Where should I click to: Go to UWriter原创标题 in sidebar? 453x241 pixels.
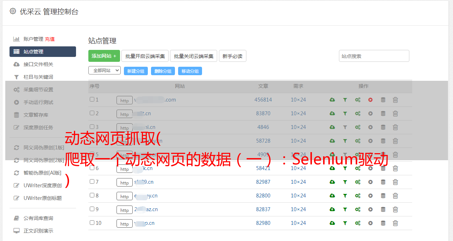coord(43,198)
